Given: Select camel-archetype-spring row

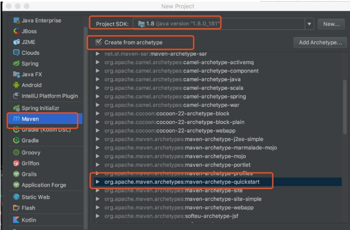Looking at the screenshot, I should [x=218, y=96].
